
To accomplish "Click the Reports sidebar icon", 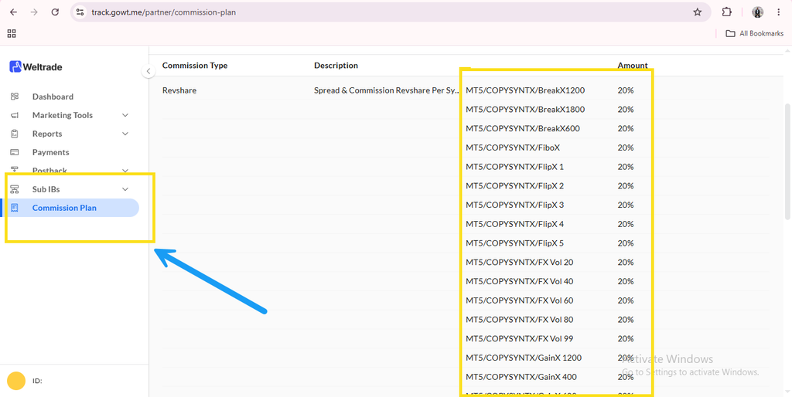I will coord(15,134).
